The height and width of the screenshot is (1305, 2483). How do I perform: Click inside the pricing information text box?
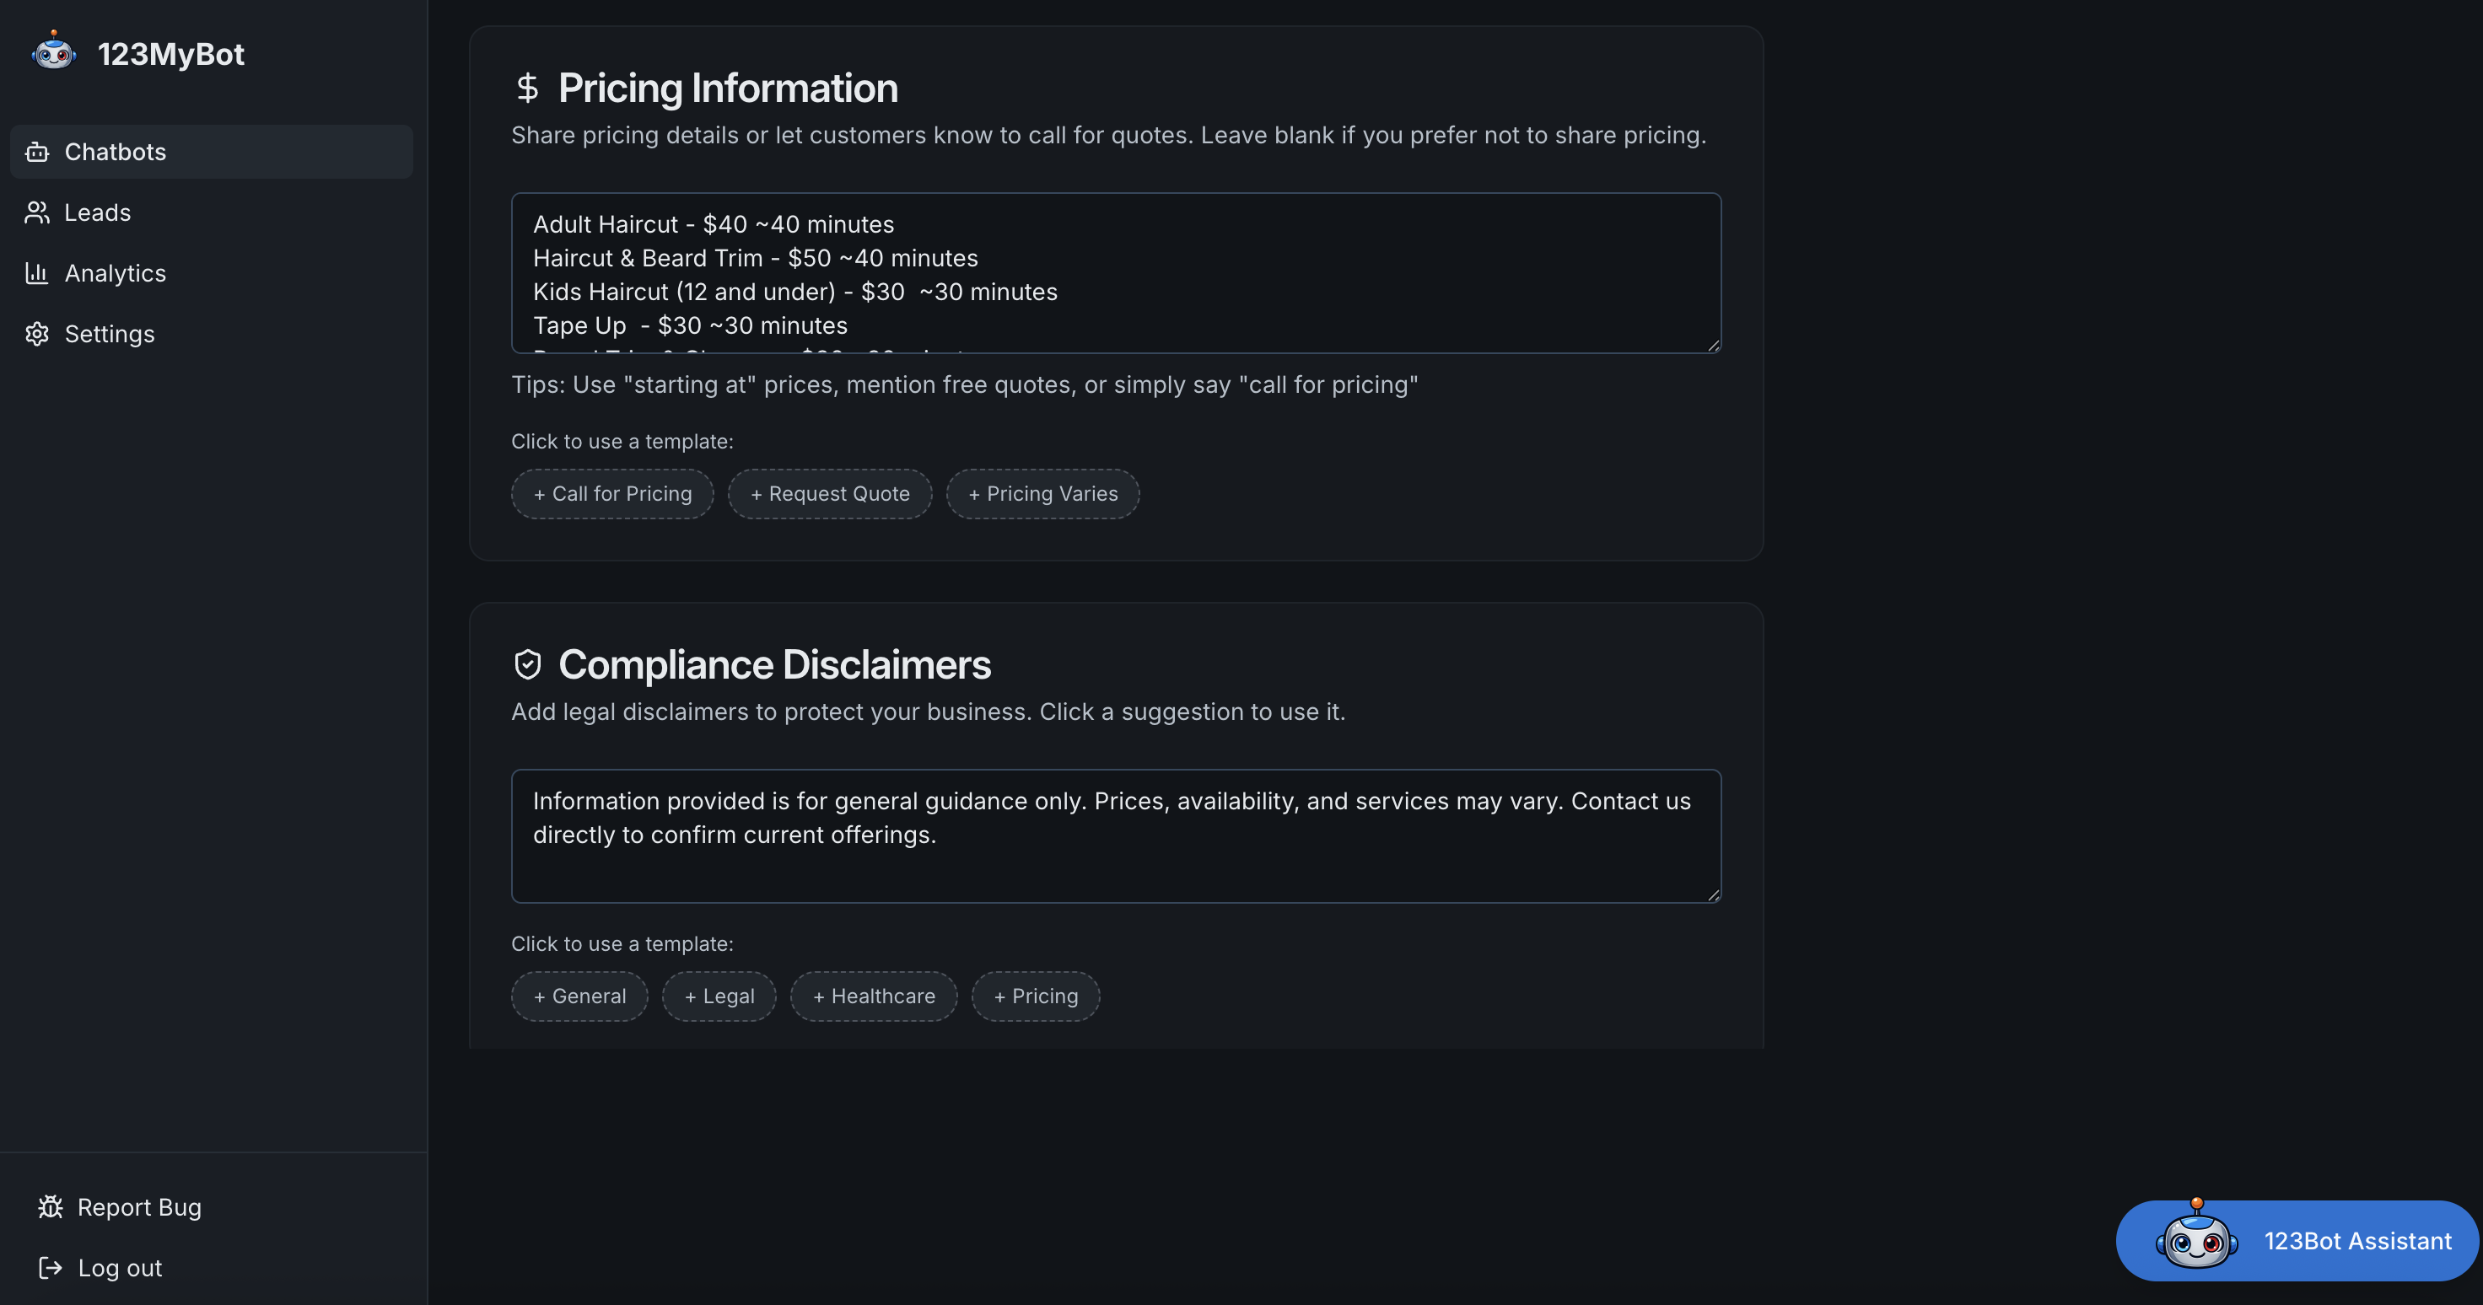pos(1115,273)
